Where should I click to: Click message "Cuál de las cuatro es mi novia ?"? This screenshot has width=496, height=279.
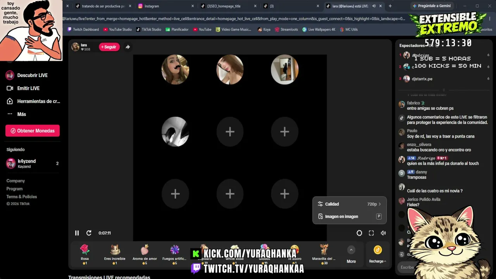435,191
